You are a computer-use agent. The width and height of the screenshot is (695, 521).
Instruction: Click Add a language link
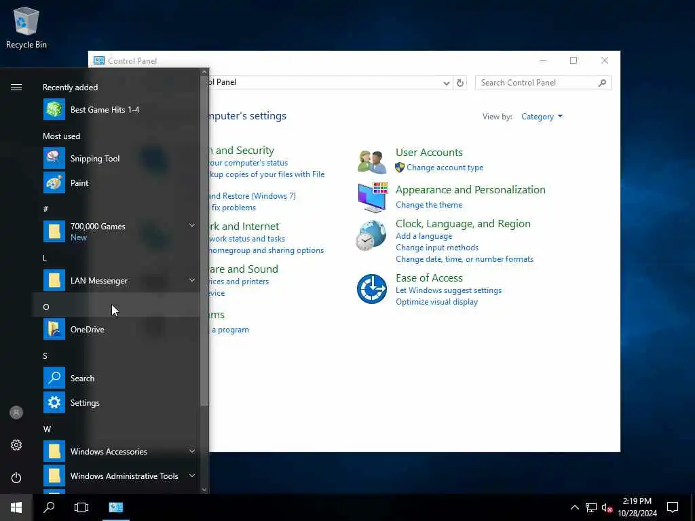[424, 236]
